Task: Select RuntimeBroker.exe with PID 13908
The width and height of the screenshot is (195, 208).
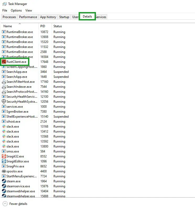Action: pos(20,37)
